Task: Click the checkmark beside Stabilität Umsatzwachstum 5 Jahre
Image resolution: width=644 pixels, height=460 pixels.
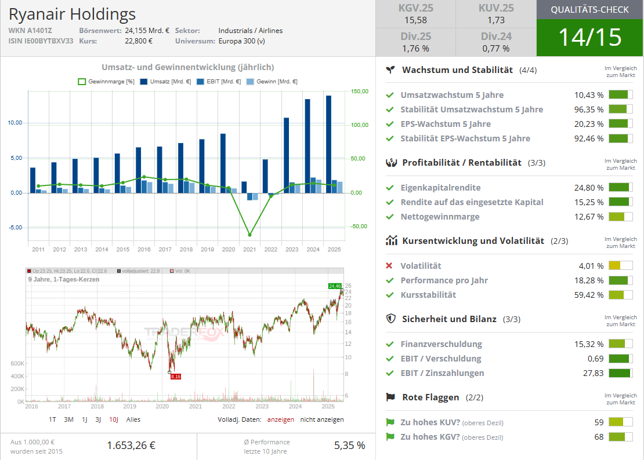Action: [390, 109]
